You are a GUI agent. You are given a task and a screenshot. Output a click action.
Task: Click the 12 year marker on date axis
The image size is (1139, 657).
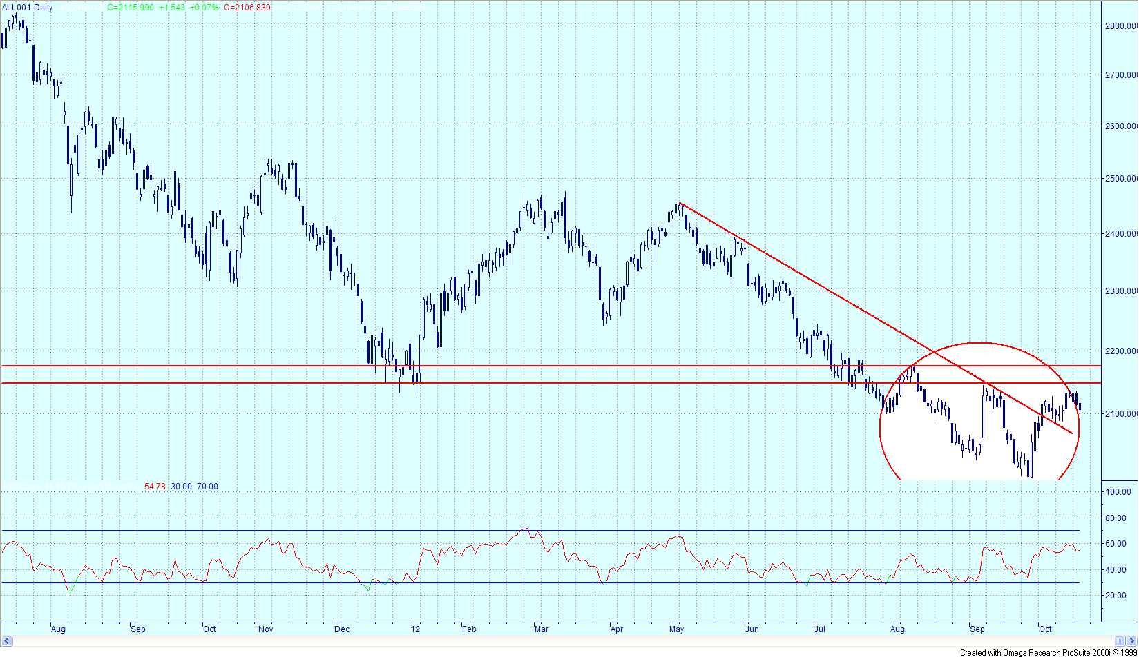pyautogui.click(x=414, y=629)
